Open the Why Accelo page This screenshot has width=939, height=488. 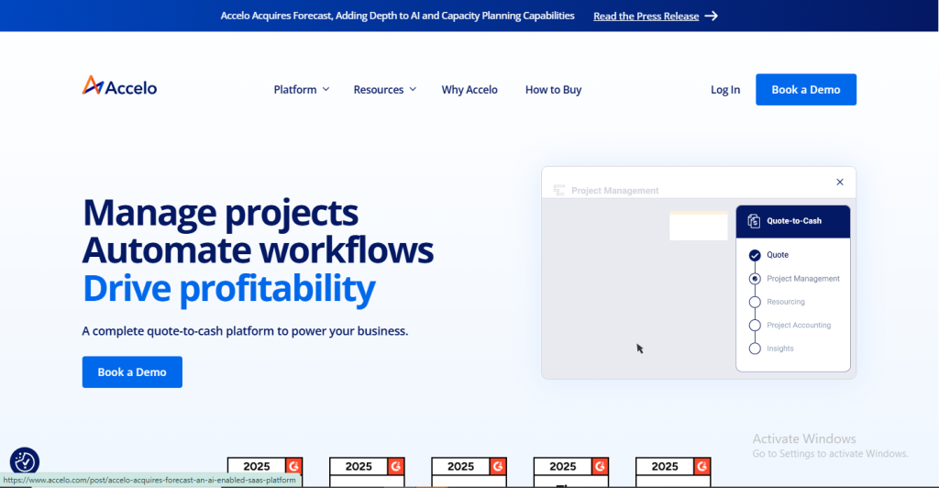[469, 90]
